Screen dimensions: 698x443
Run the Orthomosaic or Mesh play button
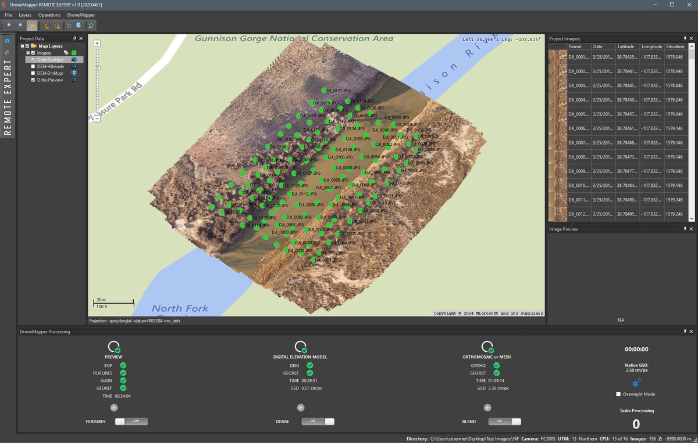(x=487, y=408)
